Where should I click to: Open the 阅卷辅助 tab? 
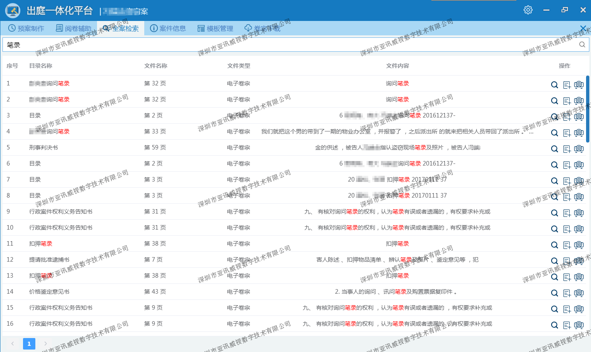74,28
